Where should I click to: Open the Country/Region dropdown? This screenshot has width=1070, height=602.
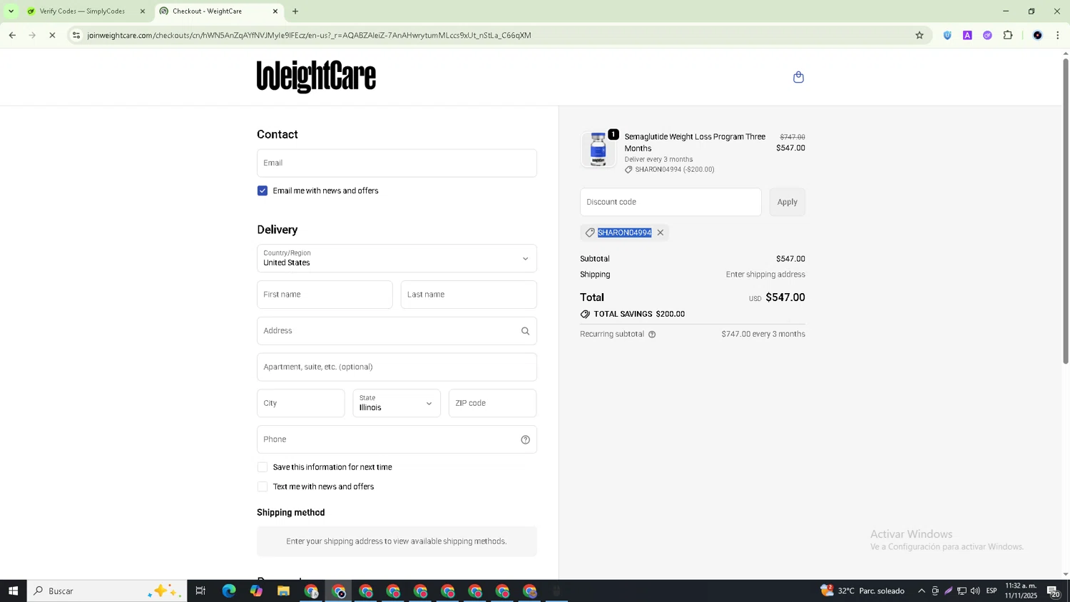click(x=397, y=258)
